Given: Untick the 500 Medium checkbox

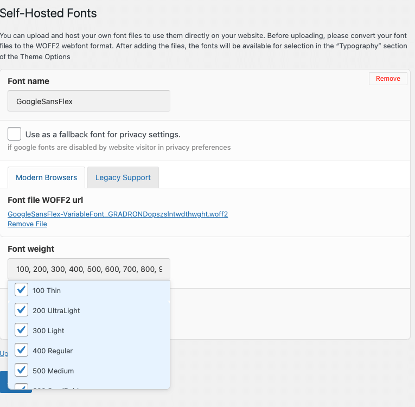Looking at the screenshot, I should coord(22,371).
